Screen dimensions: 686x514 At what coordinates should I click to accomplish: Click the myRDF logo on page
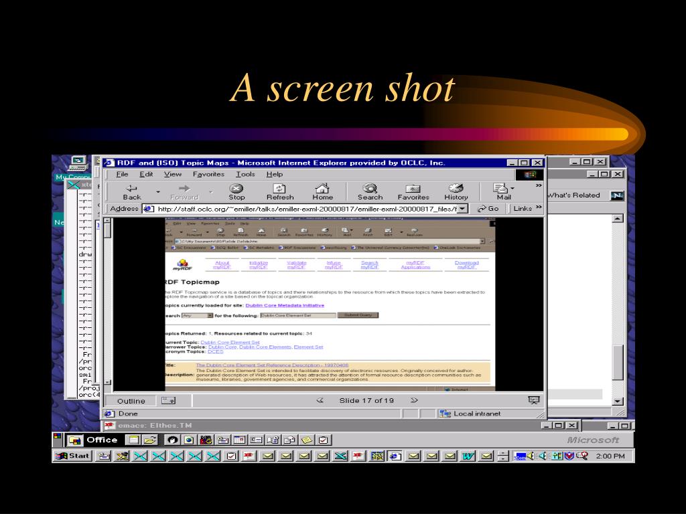182,264
